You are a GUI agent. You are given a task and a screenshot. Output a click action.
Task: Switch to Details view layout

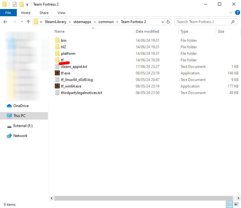pos(229,205)
